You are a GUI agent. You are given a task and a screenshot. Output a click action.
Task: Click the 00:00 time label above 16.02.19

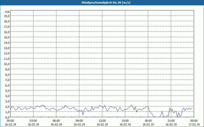pyautogui.click(x=10, y=121)
